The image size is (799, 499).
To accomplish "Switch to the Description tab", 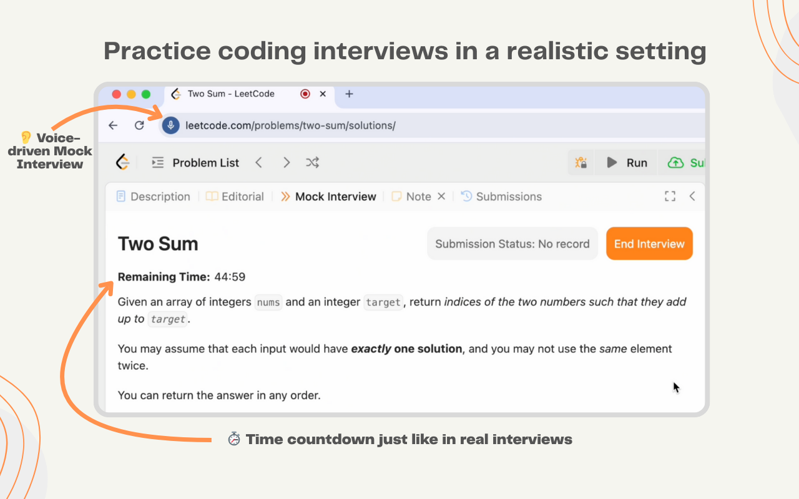I will [153, 196].
